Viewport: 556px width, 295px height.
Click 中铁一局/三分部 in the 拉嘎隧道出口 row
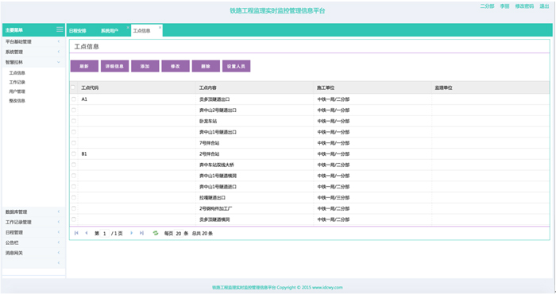coord(334,198)
